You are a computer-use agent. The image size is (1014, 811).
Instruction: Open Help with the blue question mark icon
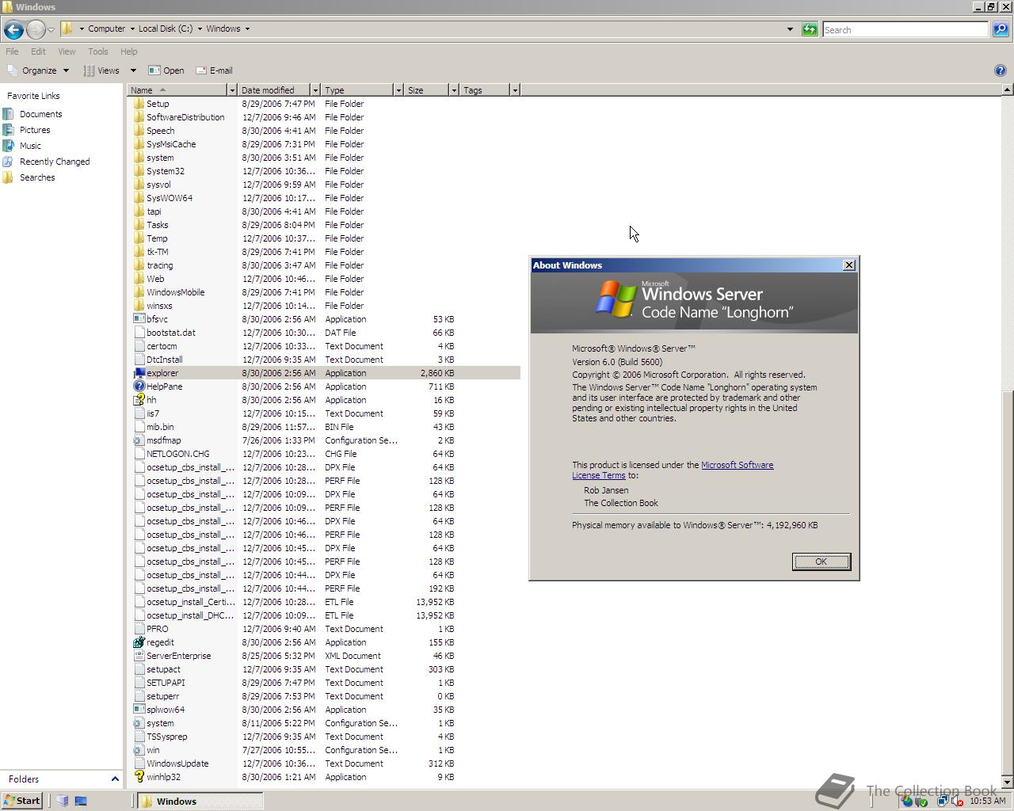(1000, 70)
